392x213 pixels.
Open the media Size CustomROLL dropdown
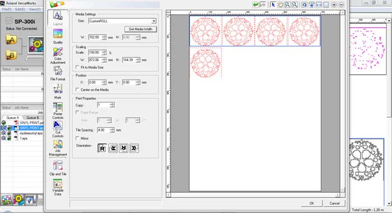pyautogui.click(x=154, y=21)
